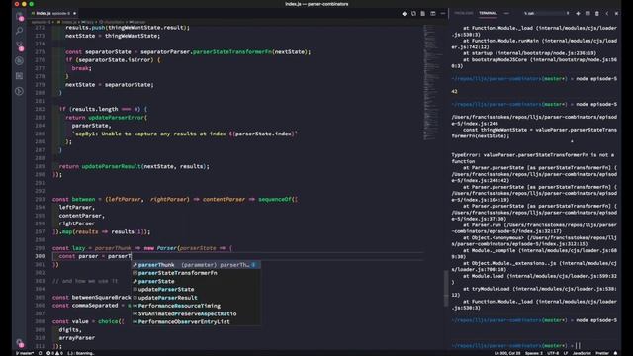Choose parserState from the autocomplete suggestions
Screen dimensions: 633x356
point(196,281)
